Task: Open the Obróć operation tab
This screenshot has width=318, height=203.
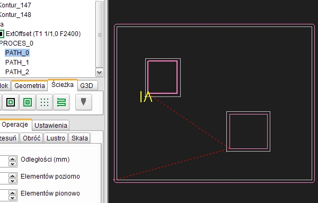Action: click(x=32, y=138)
